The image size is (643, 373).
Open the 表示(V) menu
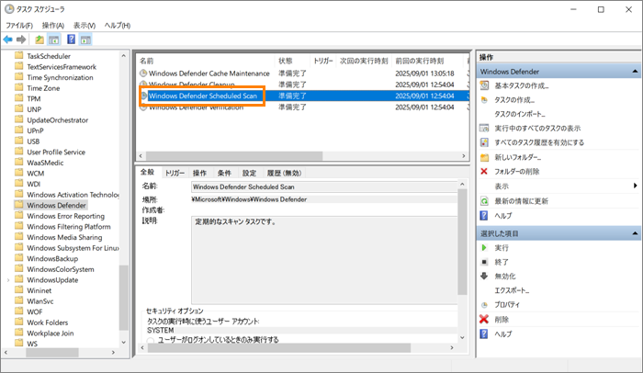85,26
